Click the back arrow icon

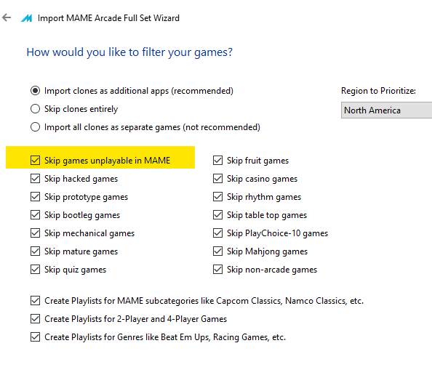click(7, 17)
